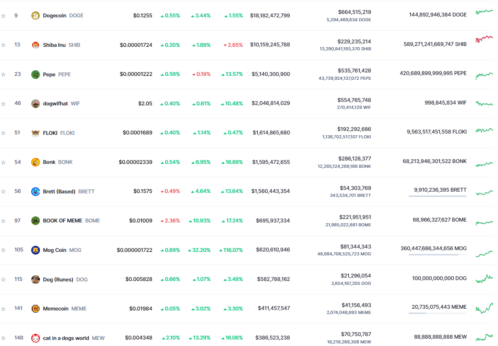Toggle the FLOKI watchlist star
Viewport: 498px width, 346px height.
pos(3,133)
